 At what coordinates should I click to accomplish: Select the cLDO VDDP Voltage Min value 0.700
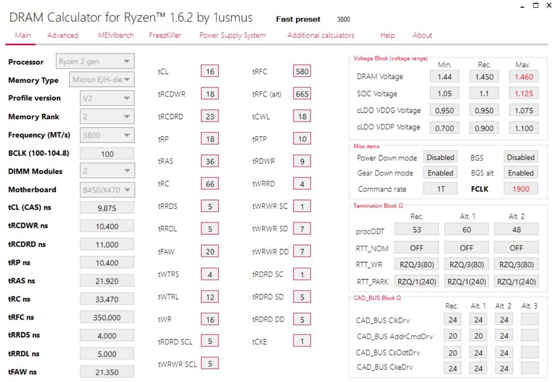pyautogui.click(x=444, y=128)
